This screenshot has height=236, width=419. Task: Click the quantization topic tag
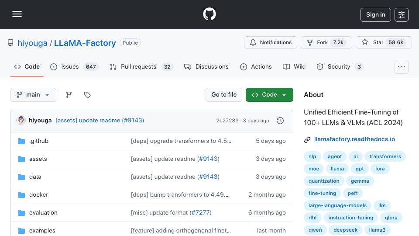click(x=323, y=181)
